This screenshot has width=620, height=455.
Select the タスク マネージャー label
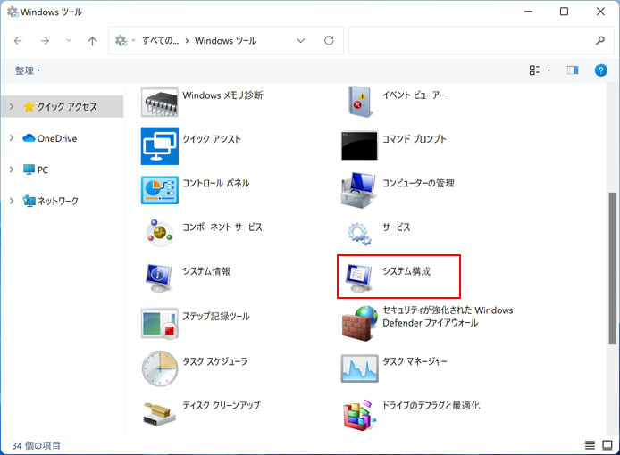[x=415, y=361]
